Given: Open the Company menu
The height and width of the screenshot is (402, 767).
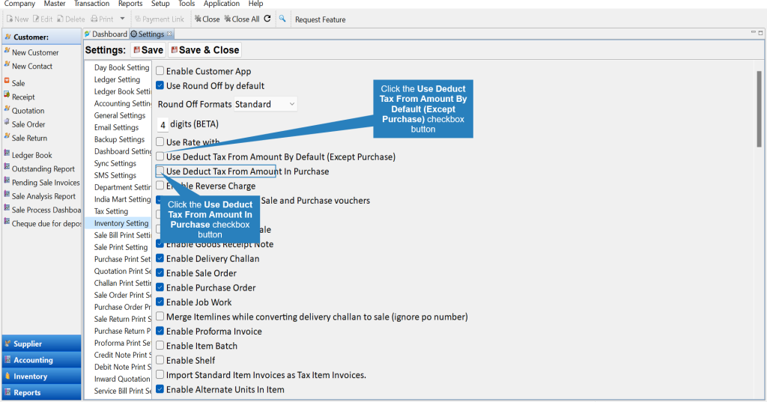Looking at the screenshot, I should pyautogui.click(x=19, y=4).
